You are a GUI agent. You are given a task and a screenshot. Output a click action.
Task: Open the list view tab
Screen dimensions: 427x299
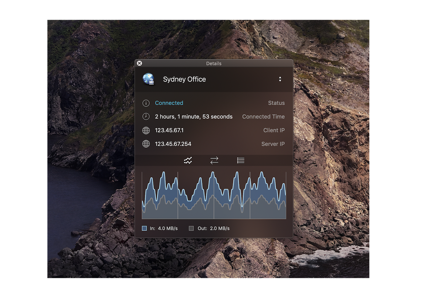click(x=241, y=161)
